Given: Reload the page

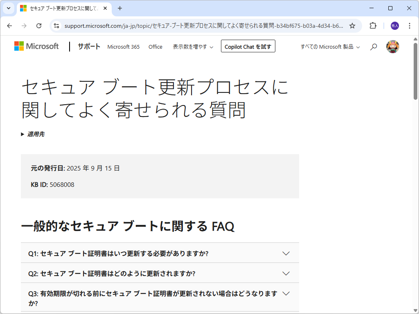Looking at the screenshot, I should click(x=39, y=25).
